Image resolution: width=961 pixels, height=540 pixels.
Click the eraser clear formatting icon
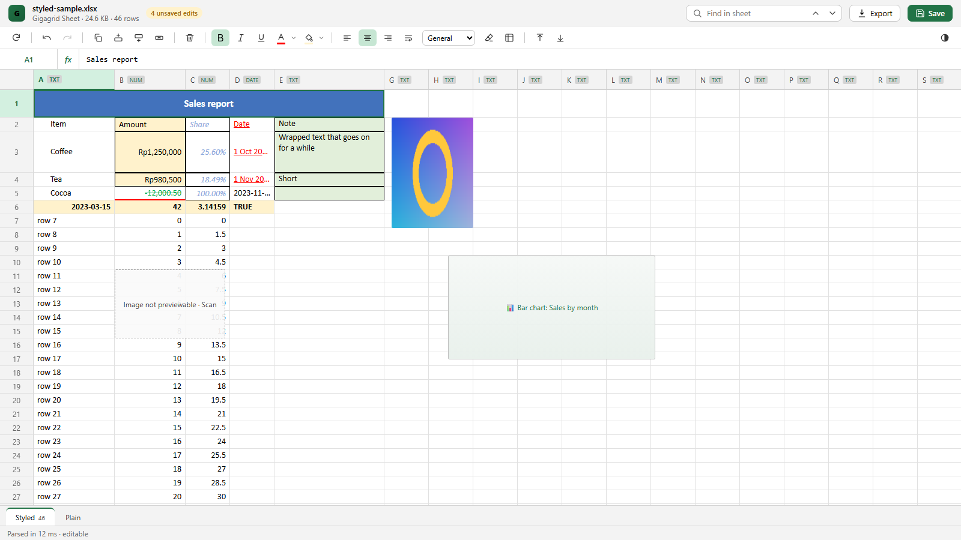[489, 38]
